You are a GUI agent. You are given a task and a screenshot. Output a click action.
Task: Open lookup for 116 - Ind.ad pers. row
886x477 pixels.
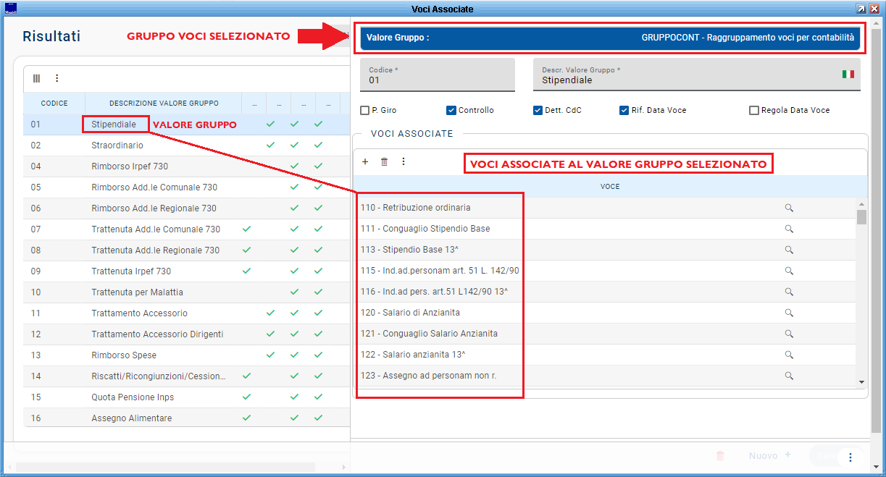[x=789, y=292]
